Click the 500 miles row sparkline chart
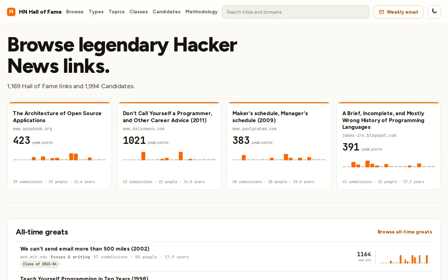The height and width of the screenshot is (280, 448). [404, 259]
